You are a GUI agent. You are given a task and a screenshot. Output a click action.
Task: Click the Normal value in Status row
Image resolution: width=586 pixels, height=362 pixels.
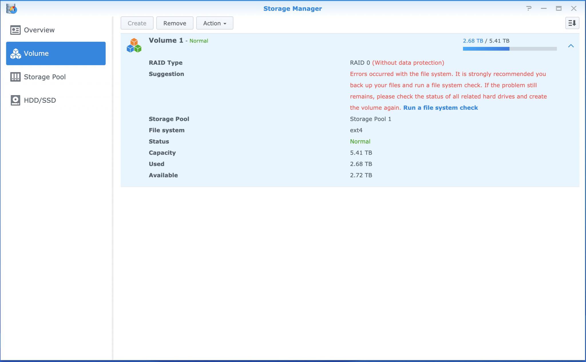pos(360,141)
